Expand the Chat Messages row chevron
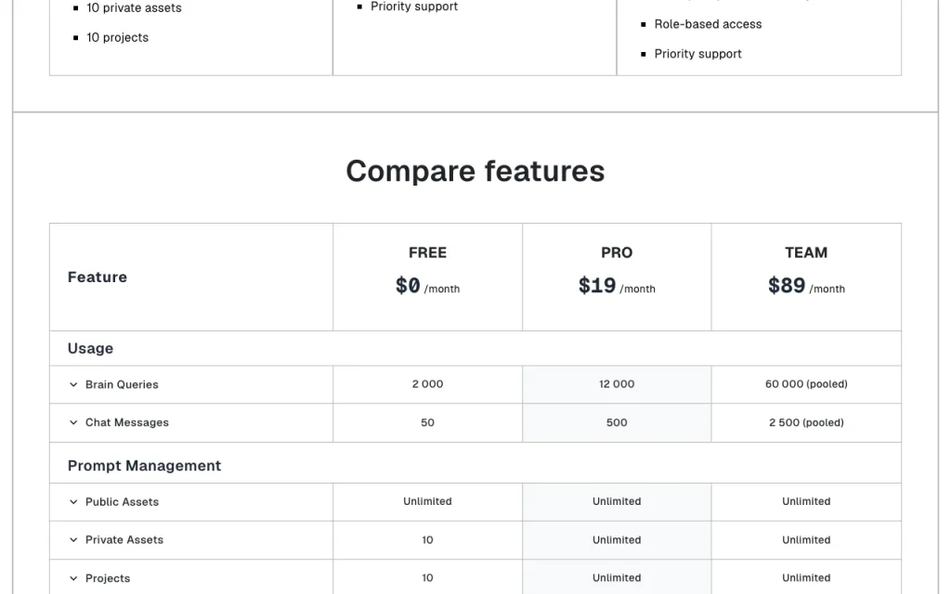 pyautogui.click(x=73, y=422)
